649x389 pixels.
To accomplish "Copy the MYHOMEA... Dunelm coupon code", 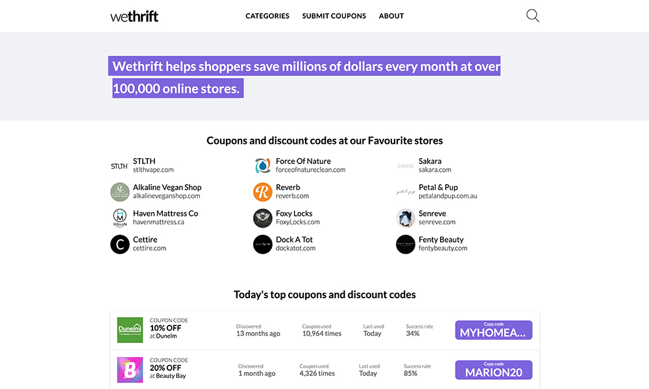I will 493,330.
